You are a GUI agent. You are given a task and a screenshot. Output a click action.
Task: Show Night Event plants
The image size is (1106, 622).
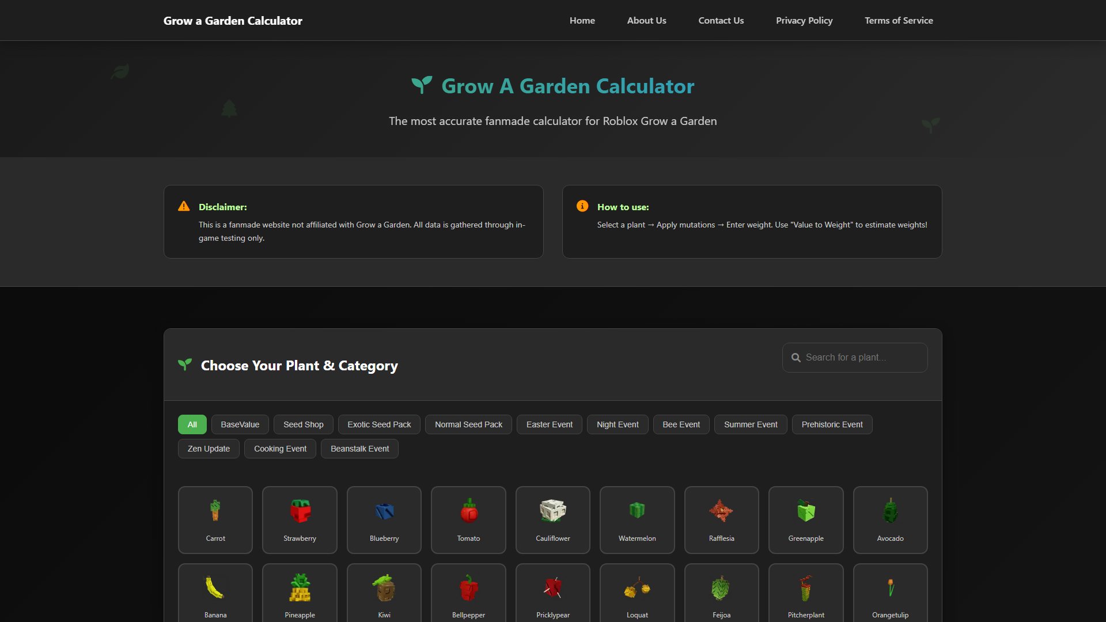[x=618, y=424]
